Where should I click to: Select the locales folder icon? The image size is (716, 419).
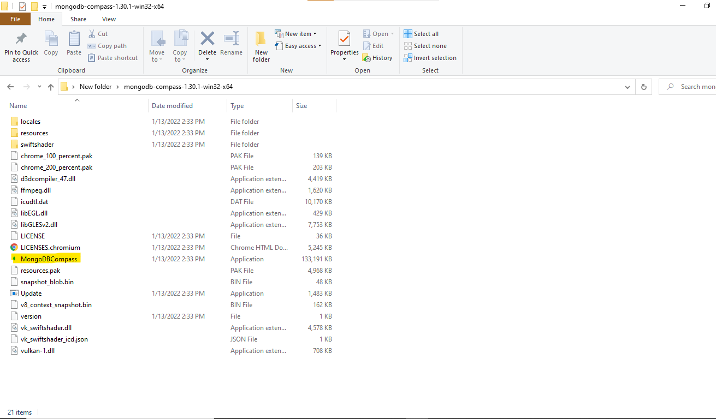coord(14,122)
